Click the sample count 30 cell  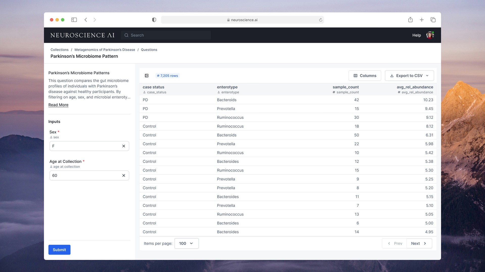tap(356, 117)
